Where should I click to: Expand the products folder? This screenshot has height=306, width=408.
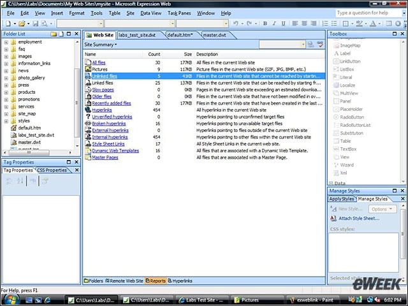[x=6, y=92]
